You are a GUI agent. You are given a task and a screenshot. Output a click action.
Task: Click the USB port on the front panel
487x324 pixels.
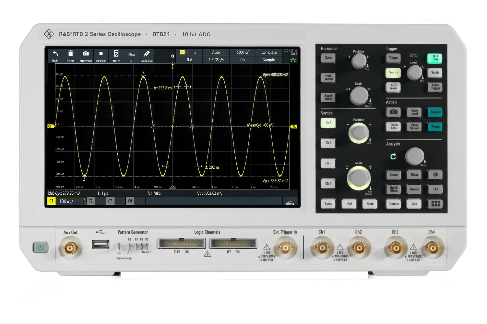(x=101, y=244)
